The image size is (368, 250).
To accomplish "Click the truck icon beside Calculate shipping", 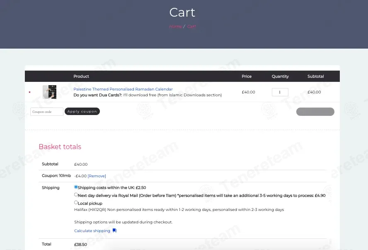I will click(114, 230).
